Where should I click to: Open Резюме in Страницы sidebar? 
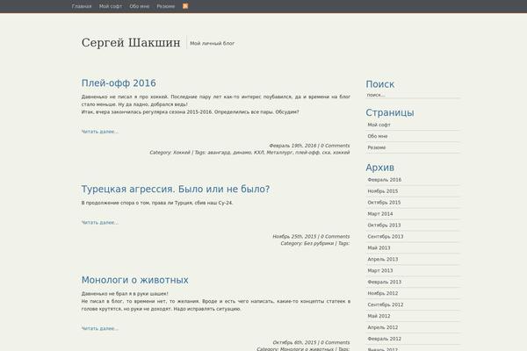pyautogui.click(x=377, y=147)
